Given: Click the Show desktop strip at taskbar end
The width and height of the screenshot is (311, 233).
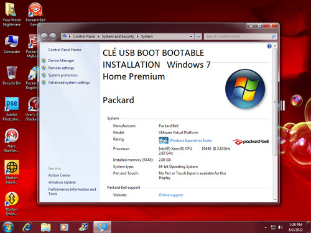Looking at the screenshot, I should [x=309, y=227].
